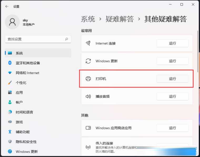Go to 时间和语言 settings
Viewport: 200px width, 157px height.
click(x=24, y=112)
